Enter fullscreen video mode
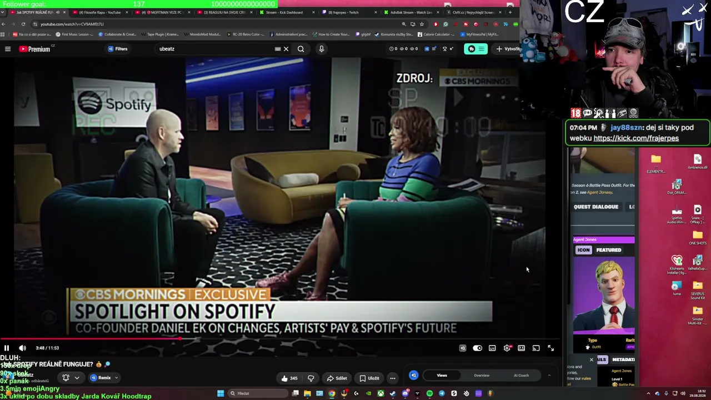The height and width of the screenshot is (400, 711). coord(550,348)
